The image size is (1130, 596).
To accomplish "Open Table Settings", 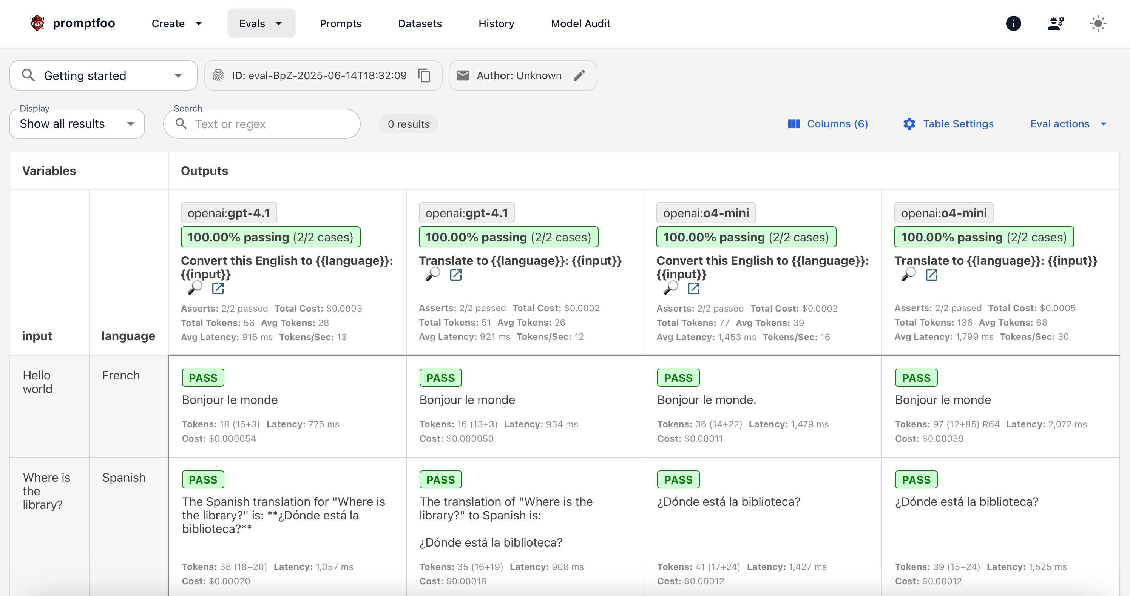I will pos(948,124).
